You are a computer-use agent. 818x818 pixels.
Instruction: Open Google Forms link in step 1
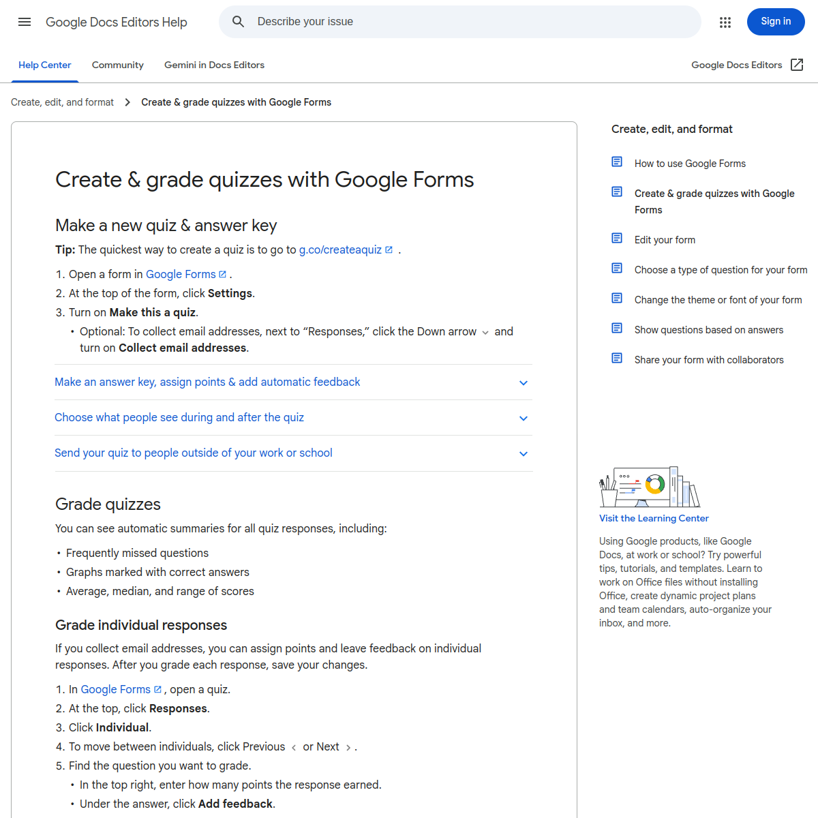[x=181, y=274]
